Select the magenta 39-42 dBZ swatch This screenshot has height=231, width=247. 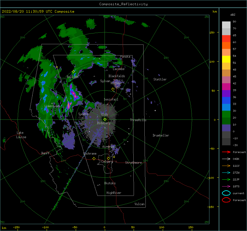(x=226, y=87)
